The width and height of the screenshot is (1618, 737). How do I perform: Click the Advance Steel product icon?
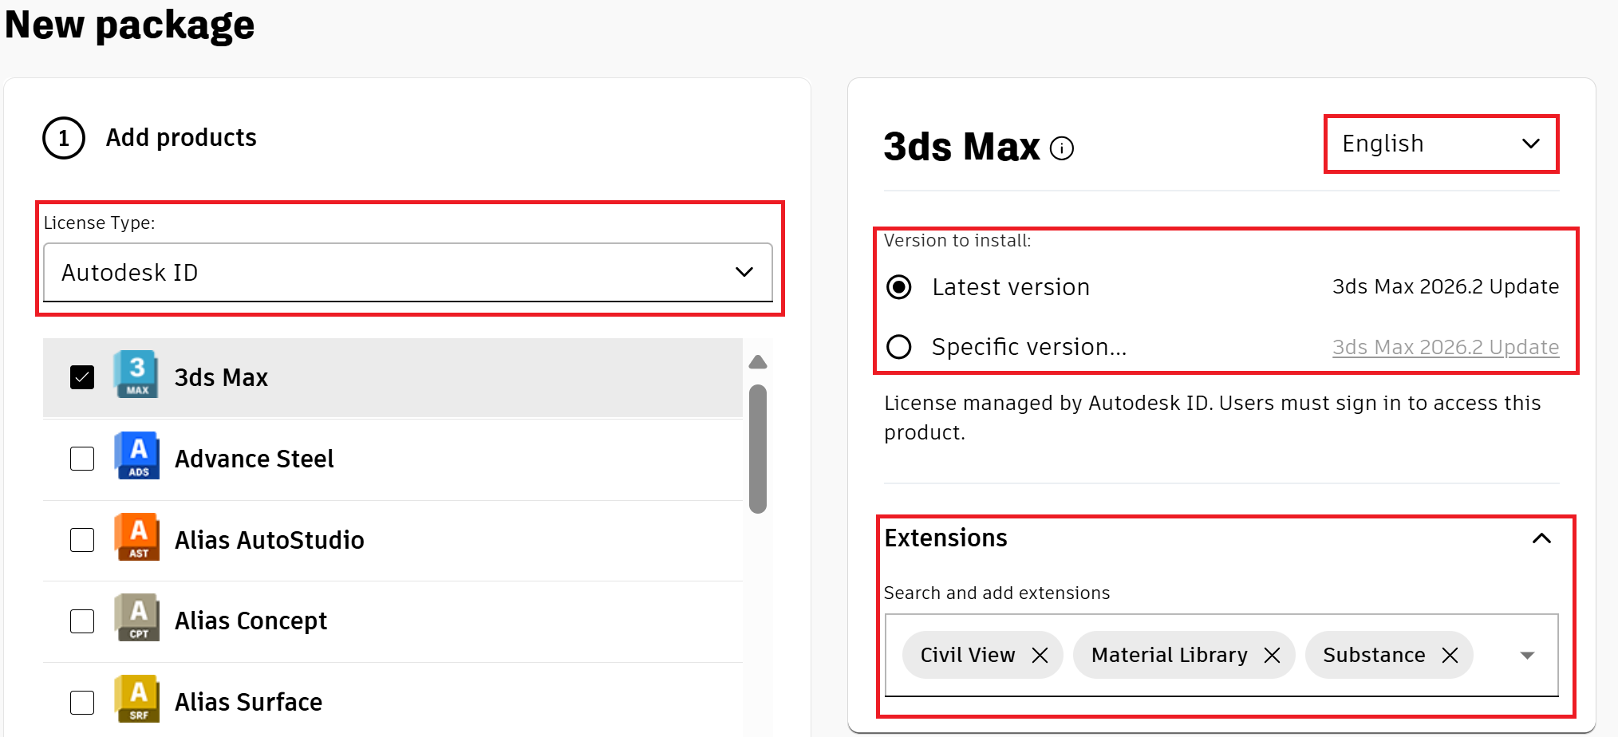click(136, 457)
